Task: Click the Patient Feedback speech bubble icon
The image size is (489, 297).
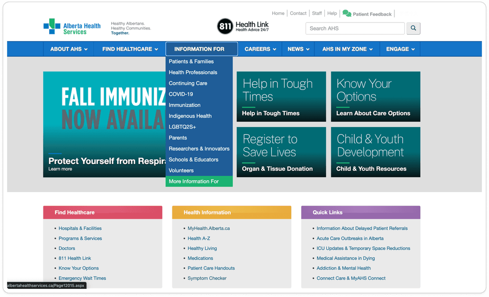Action: 347,13
